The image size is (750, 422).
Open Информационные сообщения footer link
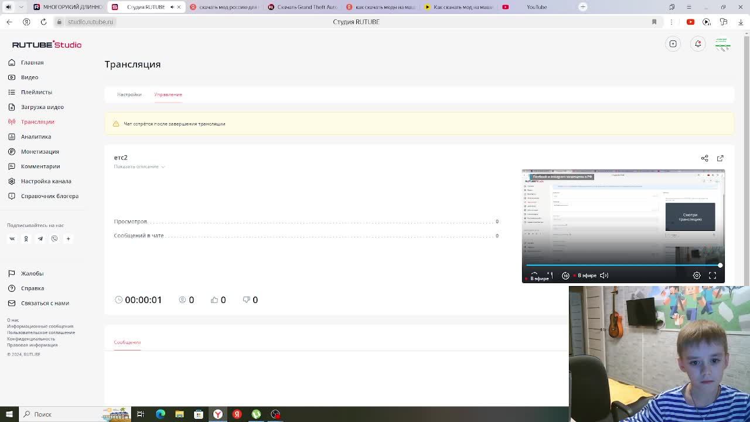click(x=40, y=326)
